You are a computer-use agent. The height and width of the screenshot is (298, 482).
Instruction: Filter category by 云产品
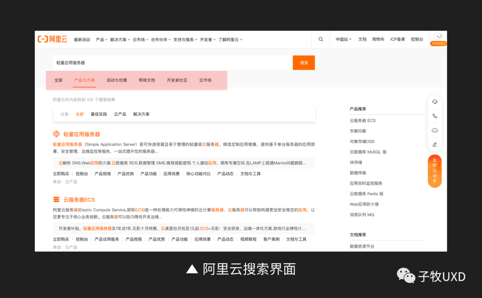[x=120, y=114]
